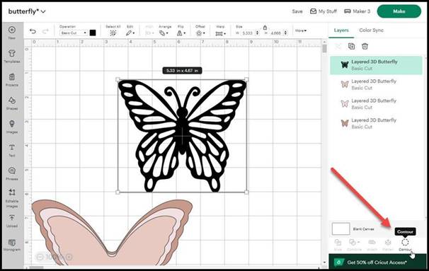The height and width of the screenshot is (271, 429).
Task: Click the trash Delete icon in the Layers panel
Action: click(x=365, y=46)
